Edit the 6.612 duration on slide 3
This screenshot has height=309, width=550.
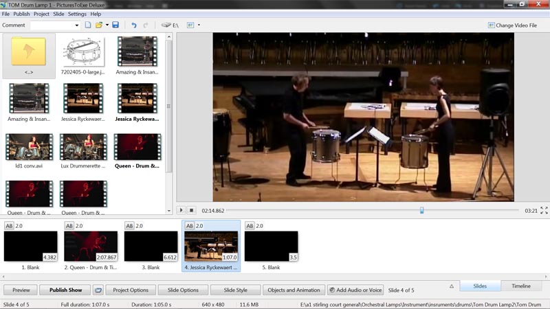tap(170, 257)
